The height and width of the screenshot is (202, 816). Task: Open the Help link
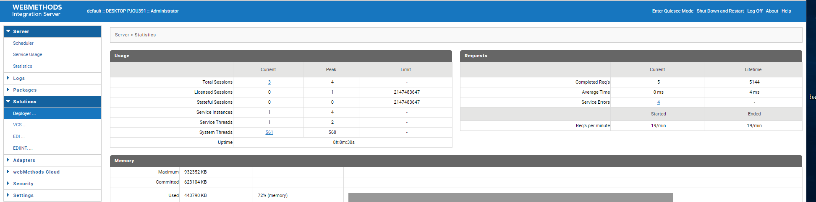[786, 11]
